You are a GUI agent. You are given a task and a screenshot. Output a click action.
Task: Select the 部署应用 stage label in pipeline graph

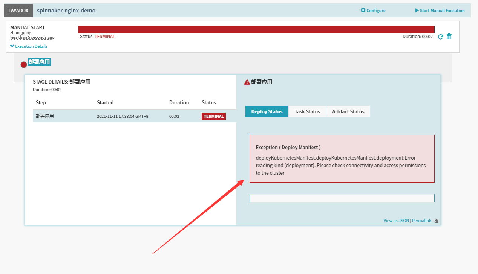click(x=39, y=62)
